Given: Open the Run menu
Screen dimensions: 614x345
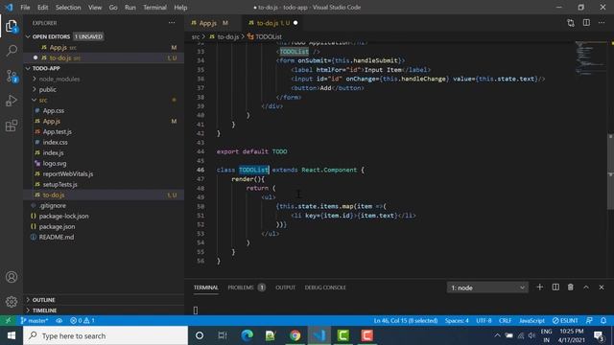Looking at the screenshot, I should [130, 7].
